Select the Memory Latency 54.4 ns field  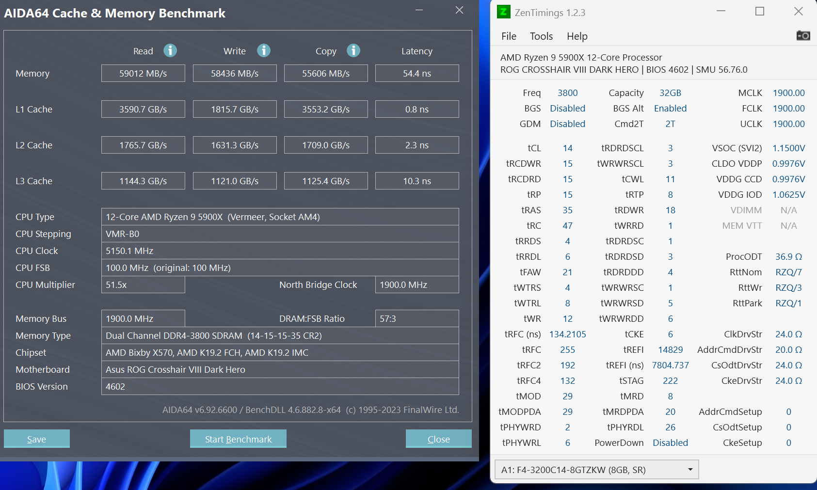(x=417, y=73)
